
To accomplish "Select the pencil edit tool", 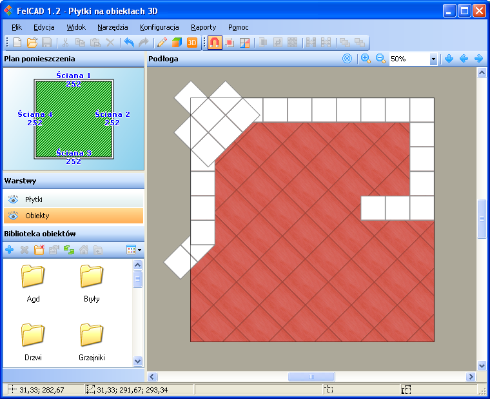I will pos(161,43).
